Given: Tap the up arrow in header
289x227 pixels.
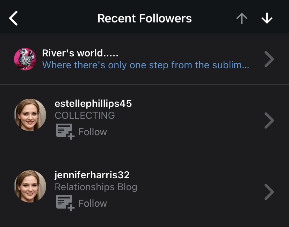Looking at the screenshot, I should tap(241, 19).
